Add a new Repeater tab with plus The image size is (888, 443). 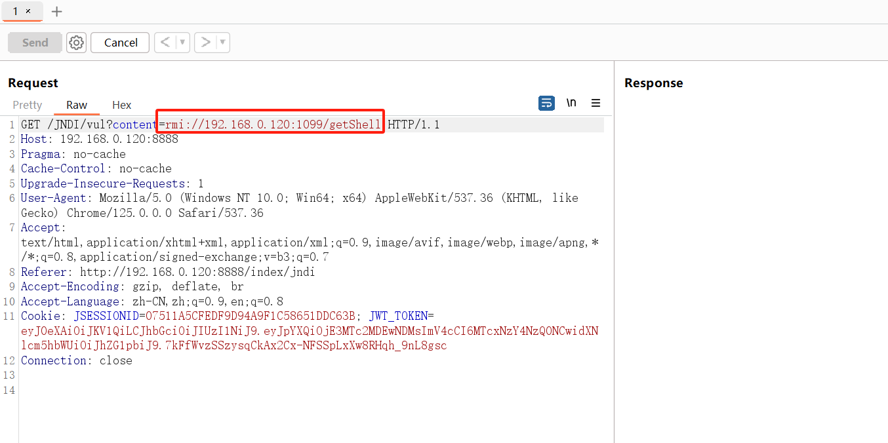pyautogui.click(x=57, y=11)
